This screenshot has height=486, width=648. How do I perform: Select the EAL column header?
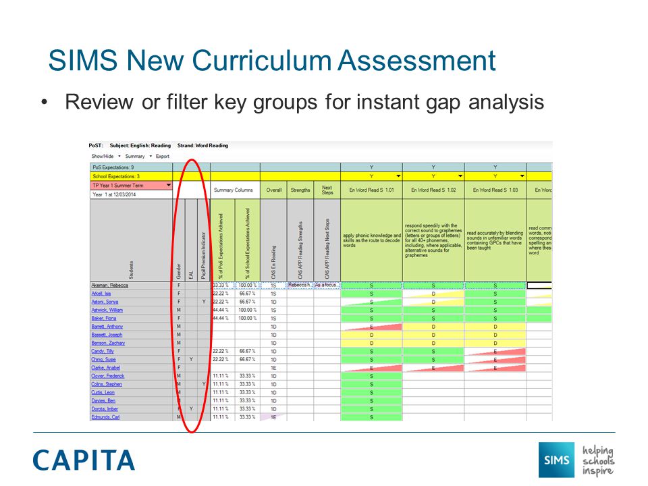click(x=191, y=240)
